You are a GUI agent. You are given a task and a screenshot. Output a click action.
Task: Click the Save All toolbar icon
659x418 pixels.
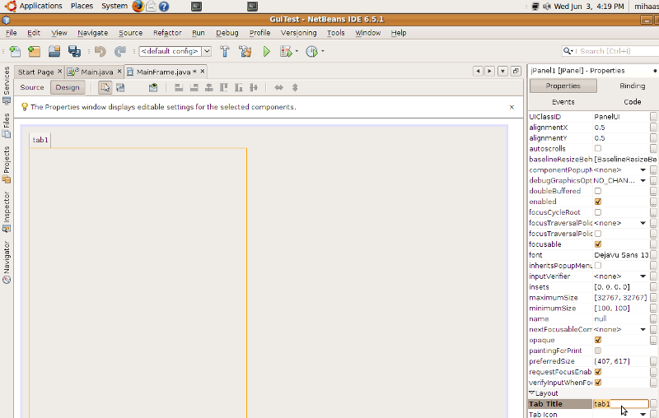coord(74,51)
